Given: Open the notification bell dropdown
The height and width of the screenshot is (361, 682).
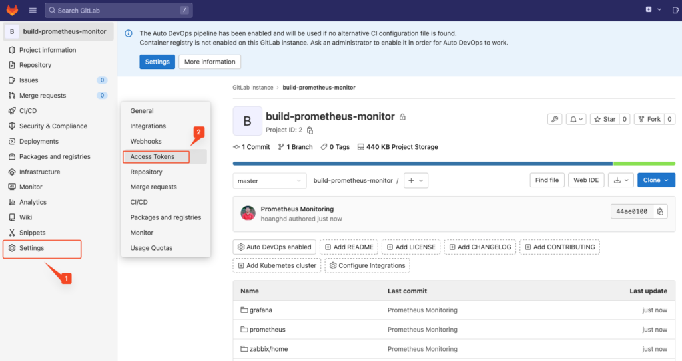Looking at the screenshot, I should pyautogui.click(x=576, y=119).
